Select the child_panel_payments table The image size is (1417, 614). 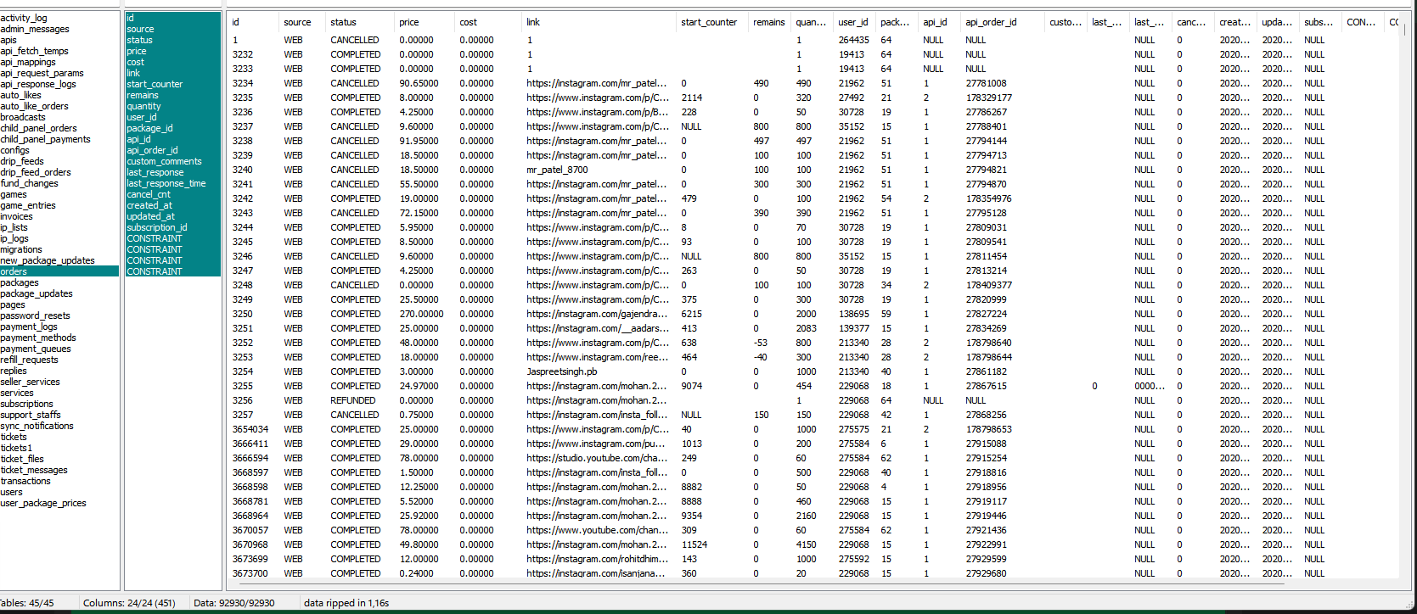point(45,139)
